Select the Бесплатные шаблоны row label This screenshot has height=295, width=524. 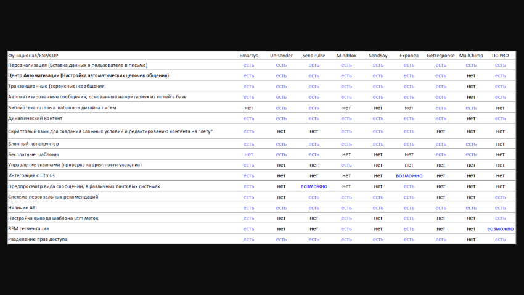click(x=33, y=154)
